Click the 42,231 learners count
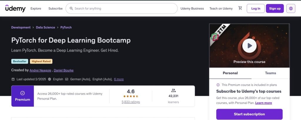 pyautogui.click(x=173, y=96)
